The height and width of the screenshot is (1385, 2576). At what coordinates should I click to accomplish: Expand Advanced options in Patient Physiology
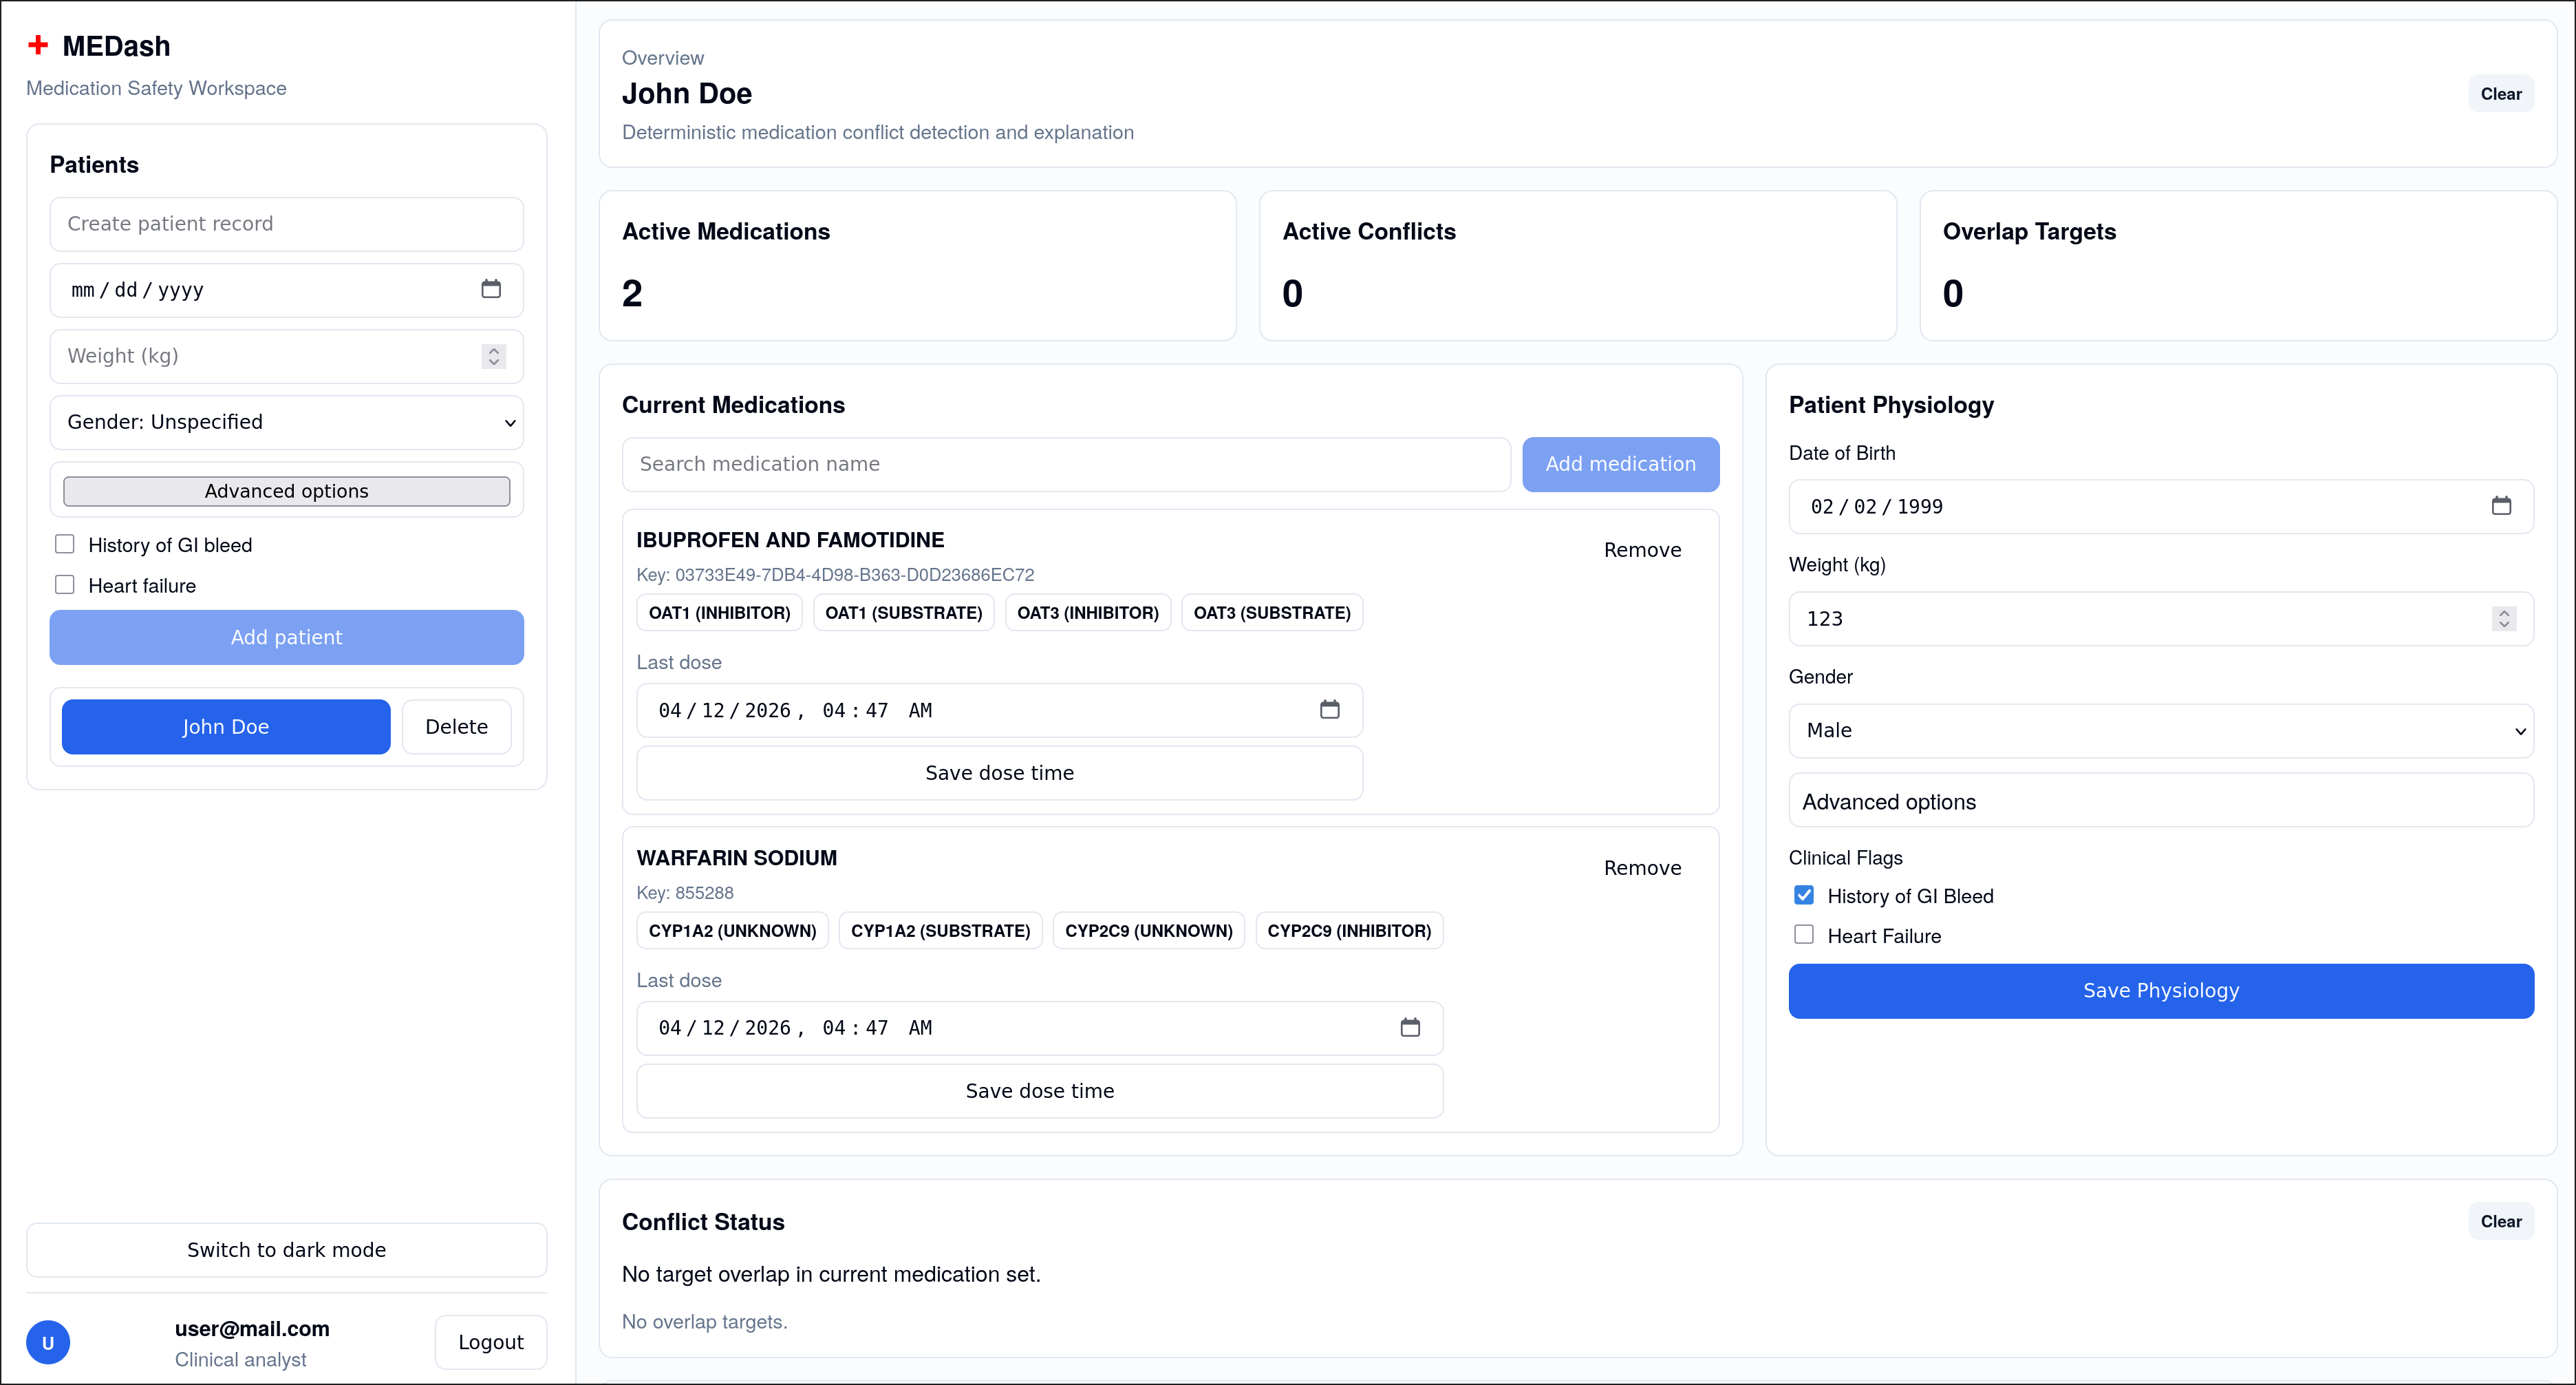tap(2160, 801)
